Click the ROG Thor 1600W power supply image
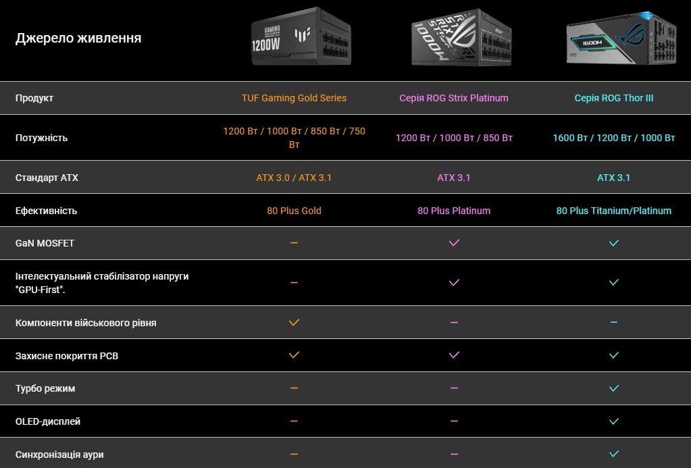 click(621, 38)
